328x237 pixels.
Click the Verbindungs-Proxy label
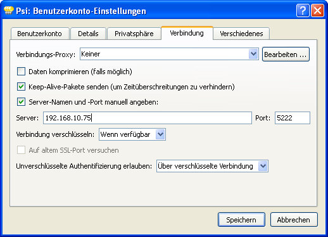click(46, 54)
